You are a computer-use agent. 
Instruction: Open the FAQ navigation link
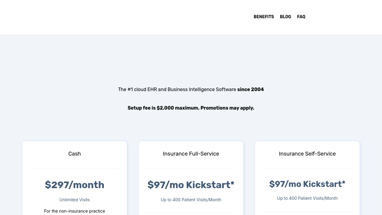(x=301, y=17)
